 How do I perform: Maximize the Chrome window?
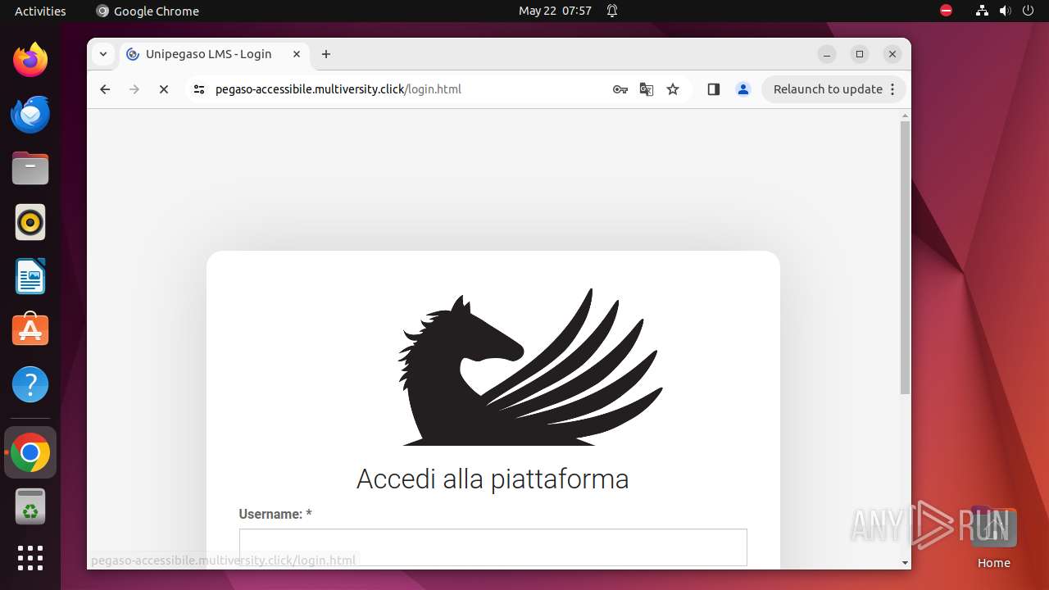(x=860, y=54)
